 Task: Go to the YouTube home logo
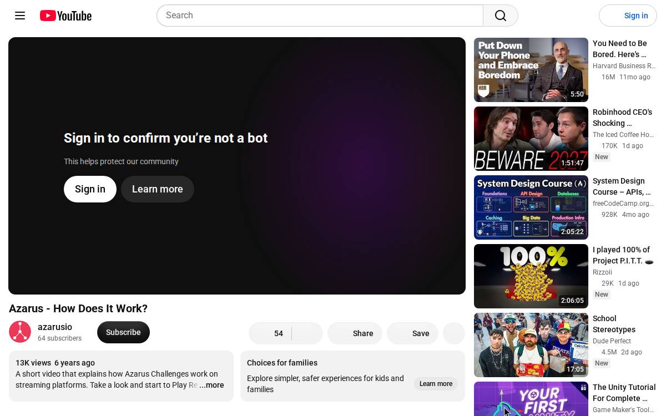(x=65, y=16)
